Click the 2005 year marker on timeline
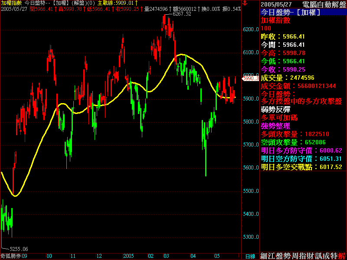The width and height of the screenshot is (347, 260). [x=128, y=256]
